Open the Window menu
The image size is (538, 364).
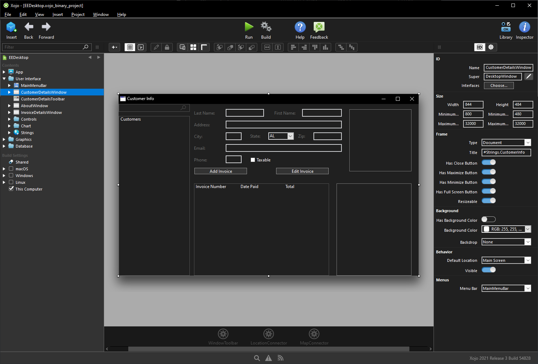101,15
